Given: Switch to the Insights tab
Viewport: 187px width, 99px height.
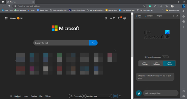Looking at the screenshot, I should pyautogui.click(x=159, y=16).
